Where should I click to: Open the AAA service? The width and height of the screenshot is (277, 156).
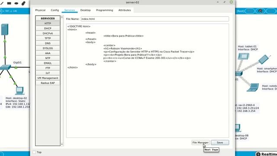pyautogui.click(x=48, y=53)
